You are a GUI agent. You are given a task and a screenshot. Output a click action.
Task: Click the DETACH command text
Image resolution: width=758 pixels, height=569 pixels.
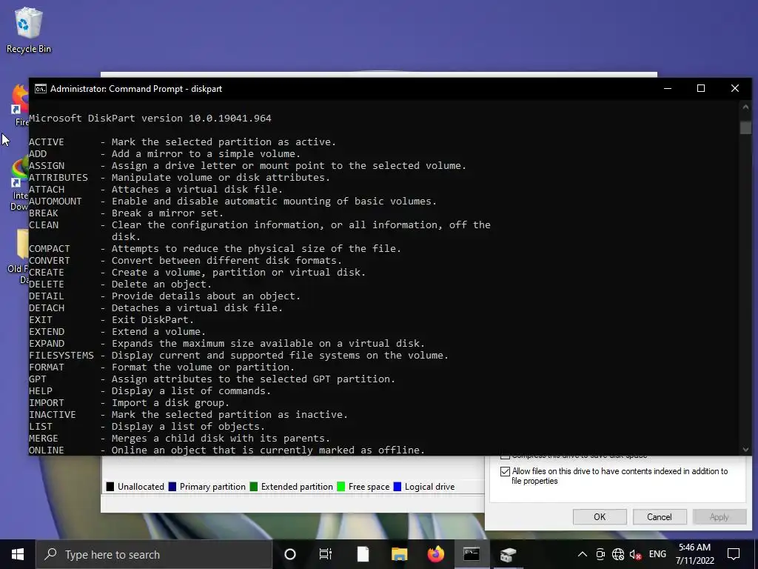(47, 307)
